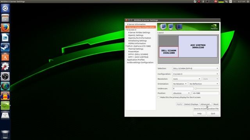Click Save to X Configuration File

[206, 108]
